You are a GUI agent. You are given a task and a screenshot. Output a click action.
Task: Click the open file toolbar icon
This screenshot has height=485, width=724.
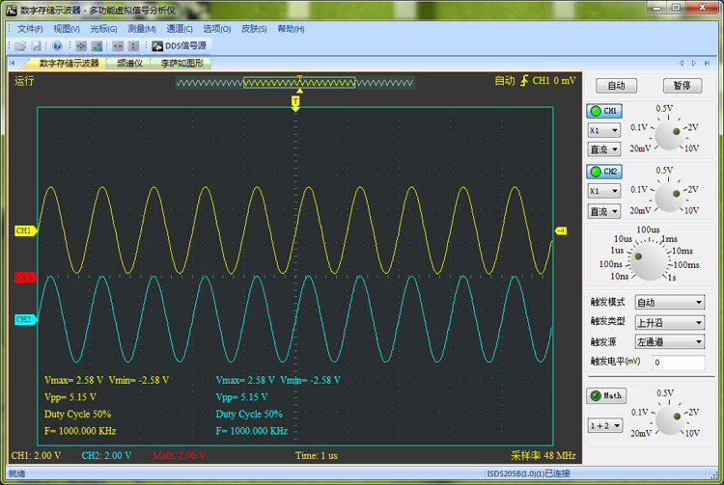pyautogui.click(x=20, y=45)
